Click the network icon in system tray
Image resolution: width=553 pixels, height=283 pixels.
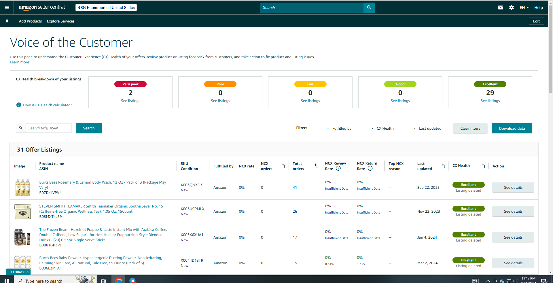click(x=509, y=281)
